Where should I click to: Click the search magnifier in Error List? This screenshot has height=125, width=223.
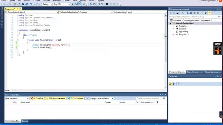(x=164, y=98)
